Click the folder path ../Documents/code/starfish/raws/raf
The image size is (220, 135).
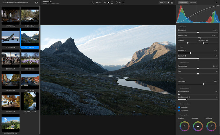coord(15,2)
